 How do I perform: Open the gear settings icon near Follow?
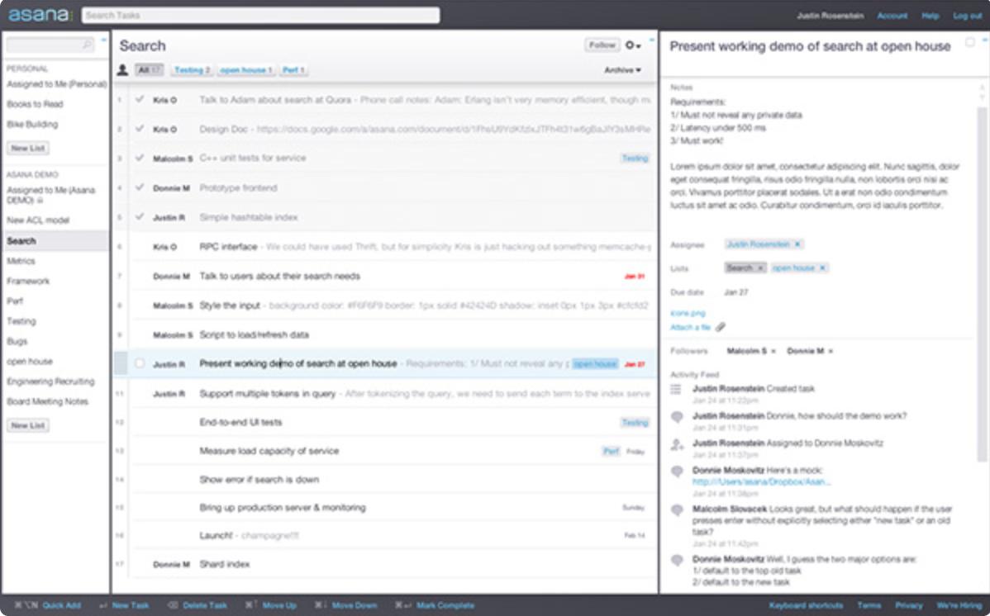[631, 45]
